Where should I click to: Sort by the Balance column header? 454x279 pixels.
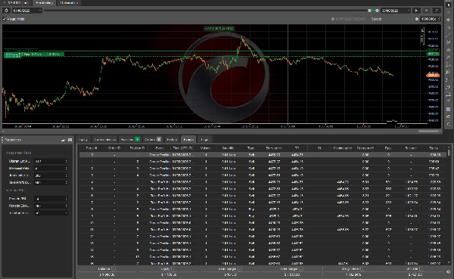coord(411,148)
